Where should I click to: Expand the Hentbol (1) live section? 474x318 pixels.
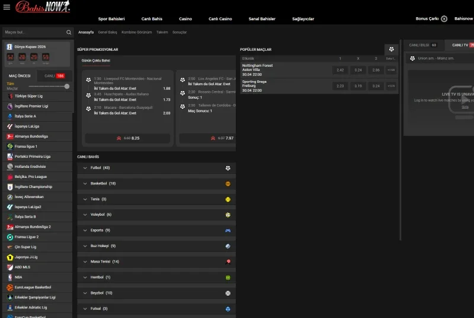point(156,278)
